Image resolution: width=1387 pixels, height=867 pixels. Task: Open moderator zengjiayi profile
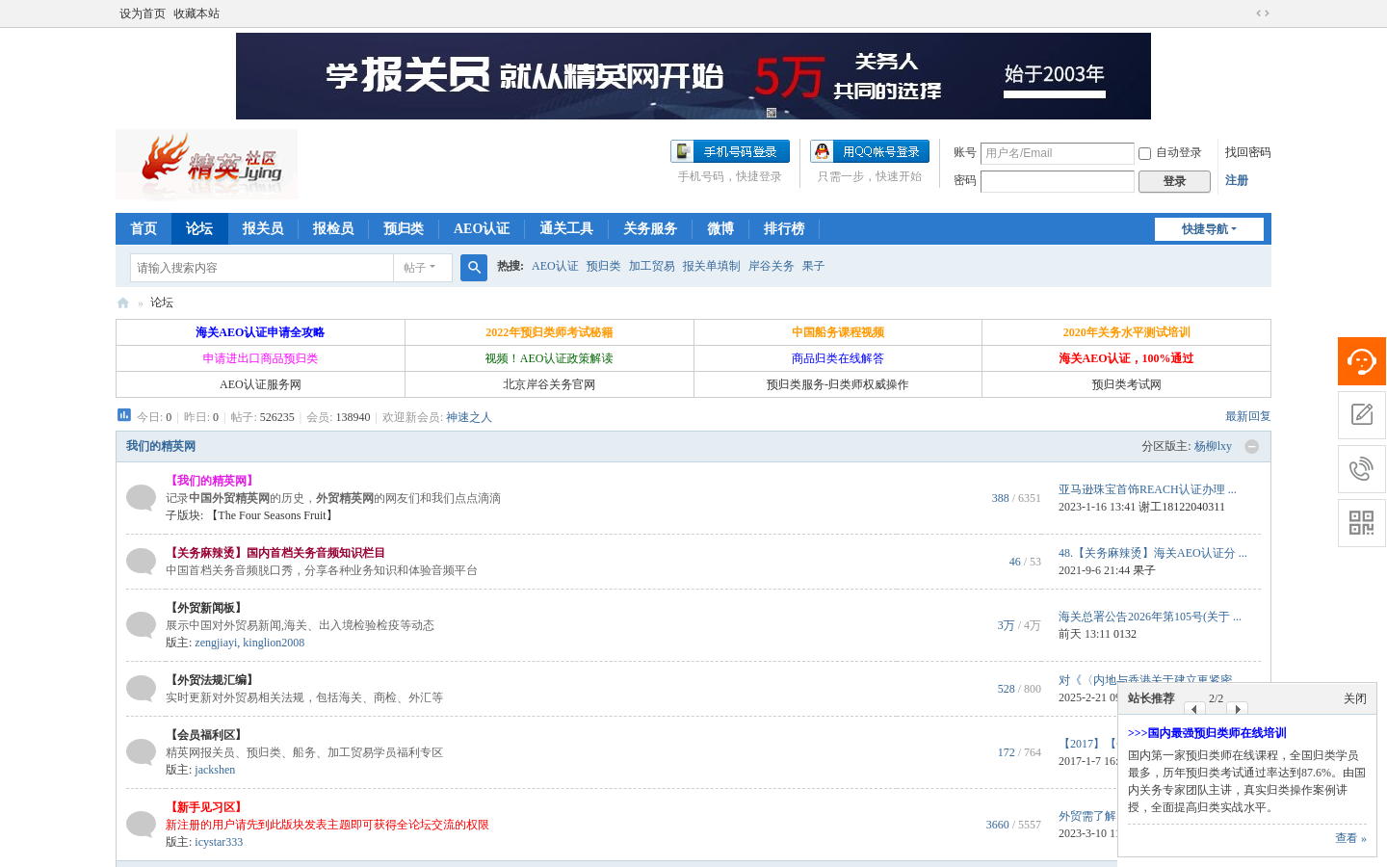[216, 643]
